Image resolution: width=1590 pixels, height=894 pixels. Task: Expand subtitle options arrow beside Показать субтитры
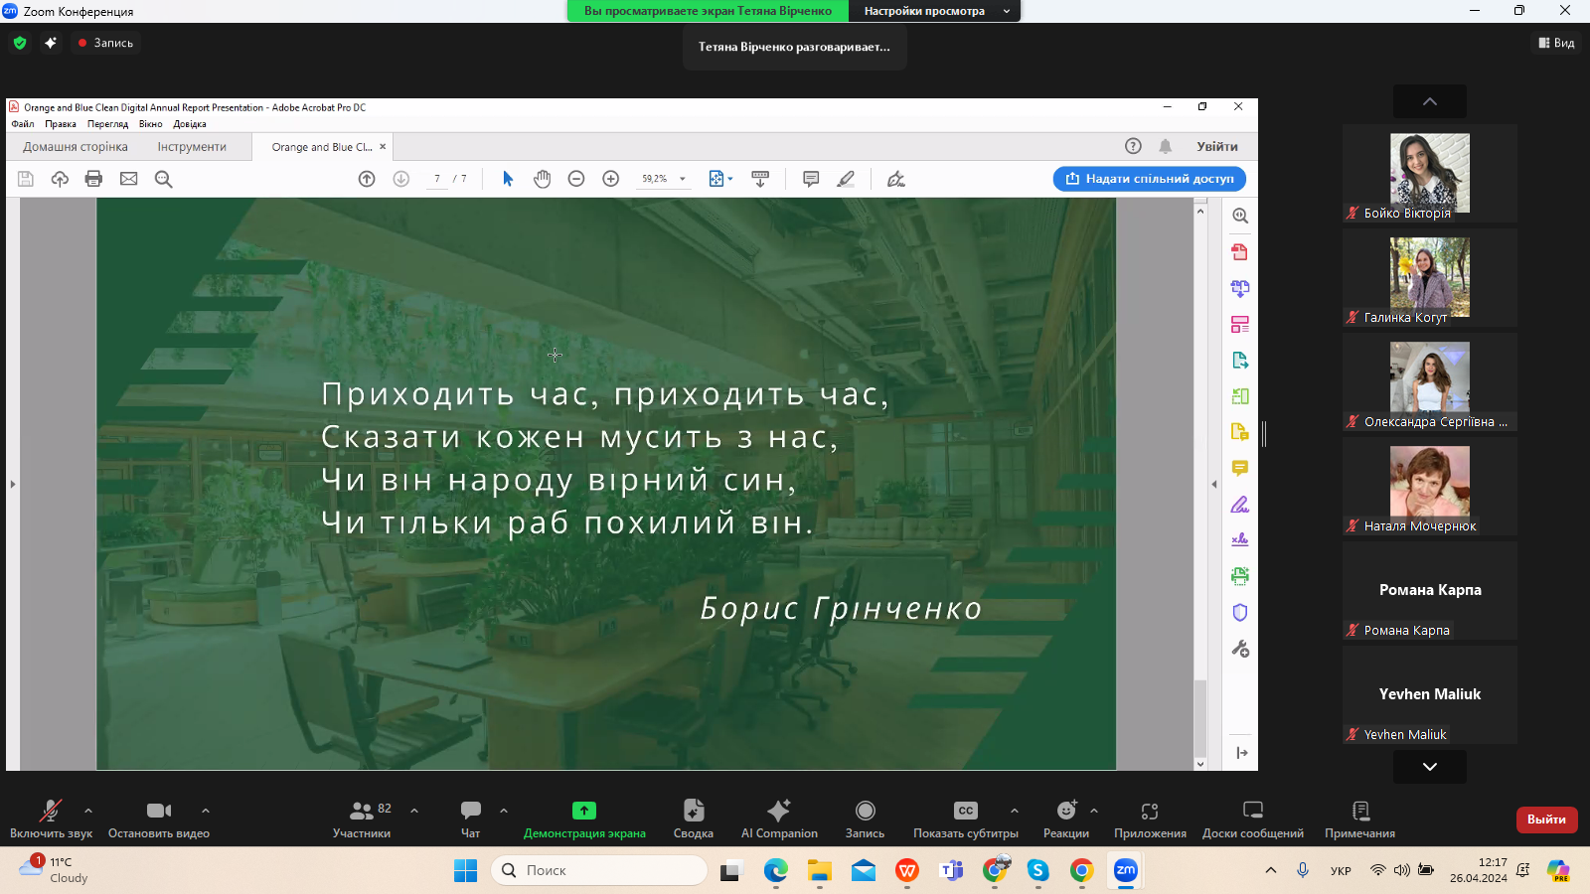(1014, 811)
